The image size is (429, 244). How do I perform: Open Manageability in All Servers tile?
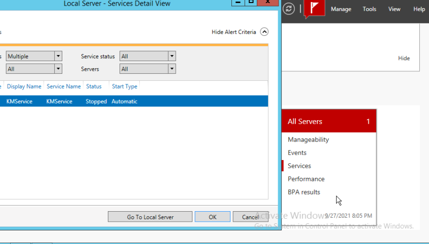[308, 139]
